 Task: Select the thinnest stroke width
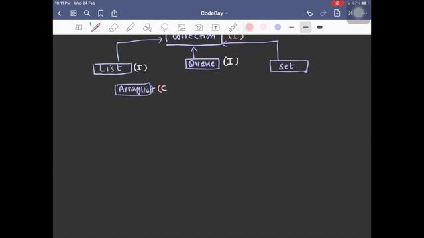click(291, 27)
